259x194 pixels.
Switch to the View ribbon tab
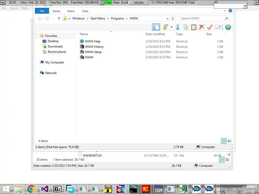[x=85, y=11]
